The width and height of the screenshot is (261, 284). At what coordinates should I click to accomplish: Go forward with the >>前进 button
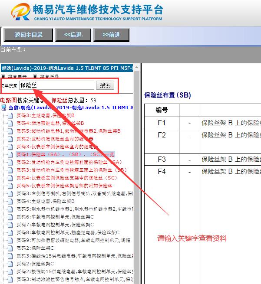coord(111,35)
